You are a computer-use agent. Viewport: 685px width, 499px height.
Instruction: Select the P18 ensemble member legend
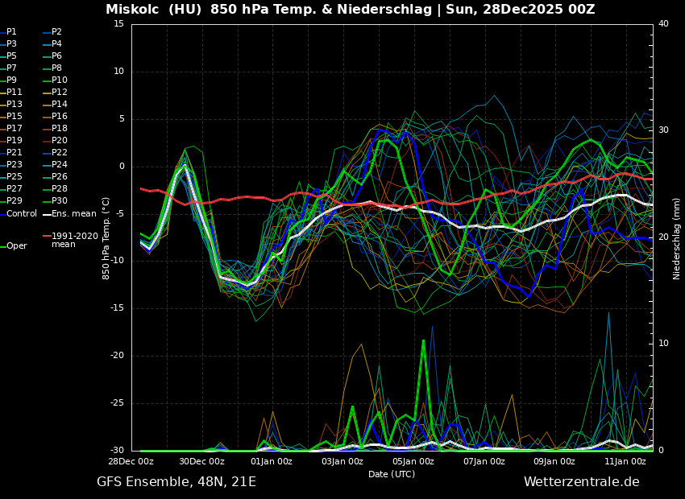click(x=60, y=129)
